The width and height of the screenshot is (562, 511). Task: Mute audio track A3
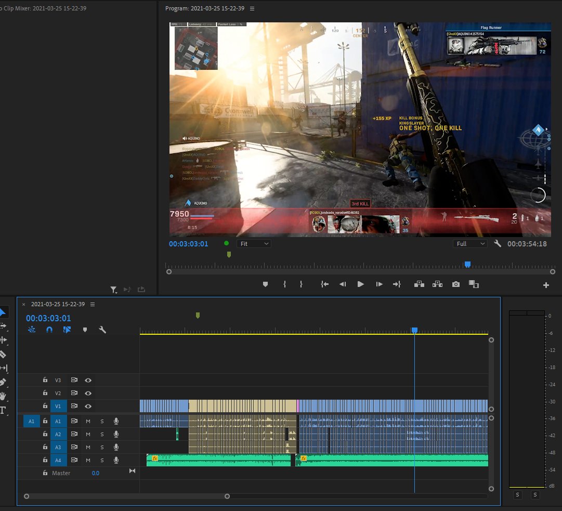pos(88,447)
